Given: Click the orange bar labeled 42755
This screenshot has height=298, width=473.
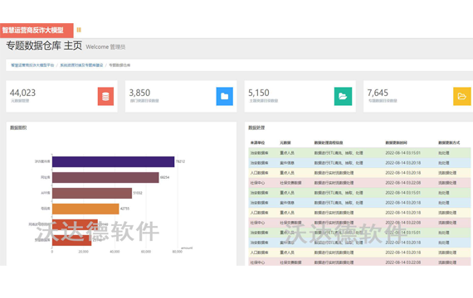Looking at the screenshot, I should (85, 209).
